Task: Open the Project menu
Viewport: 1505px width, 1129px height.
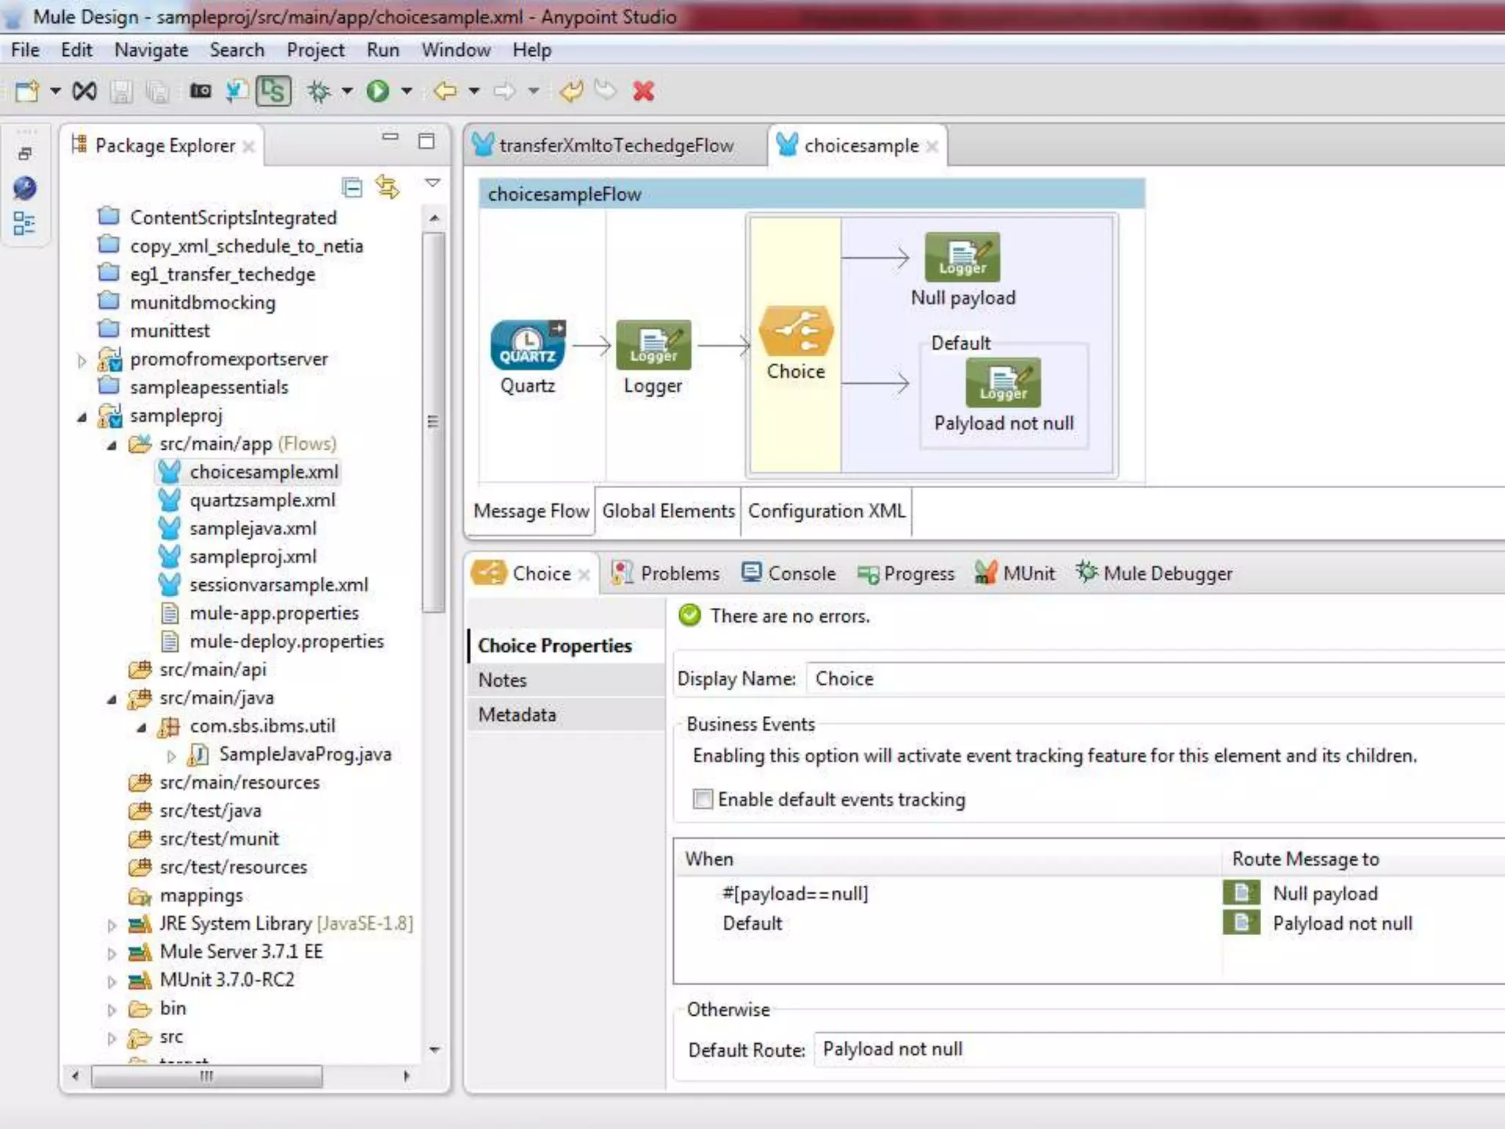Action: (315, 50)
